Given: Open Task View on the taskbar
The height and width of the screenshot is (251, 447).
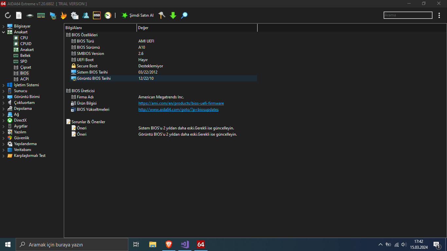Looking at the screenshot, I should 136,244.
